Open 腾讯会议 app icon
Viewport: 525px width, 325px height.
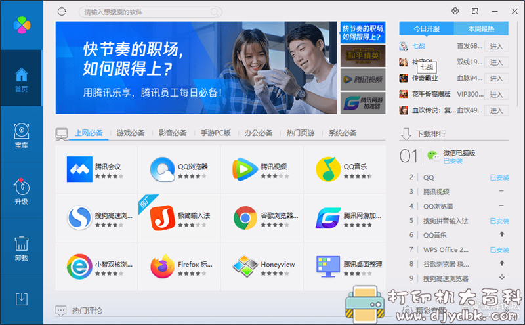[x=79, y=169]
